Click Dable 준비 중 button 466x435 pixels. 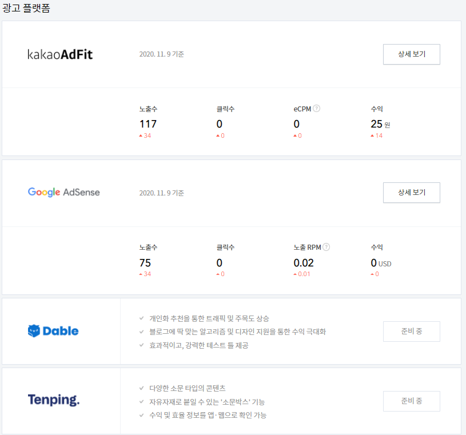click(x=411, y=332)
